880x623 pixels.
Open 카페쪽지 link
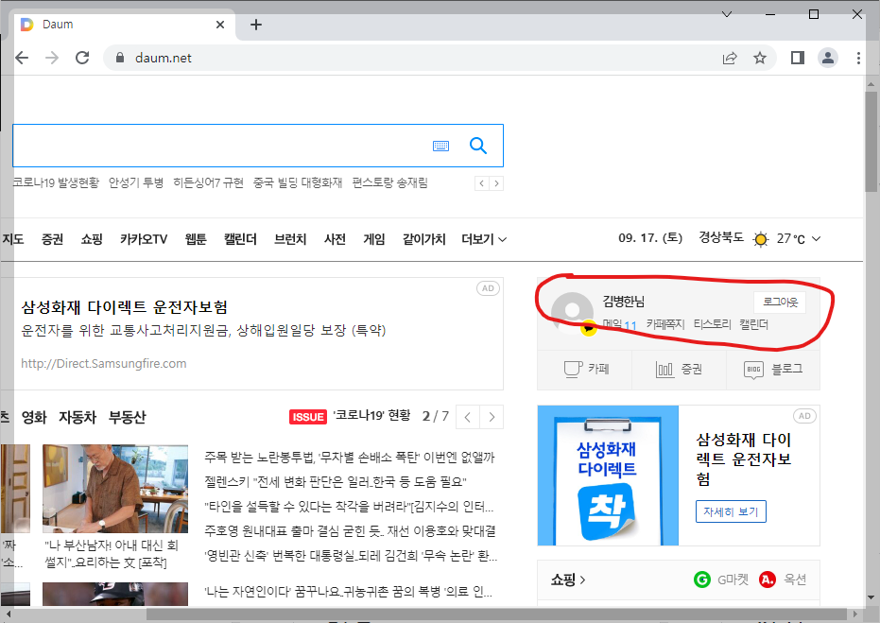click(665, 324)
